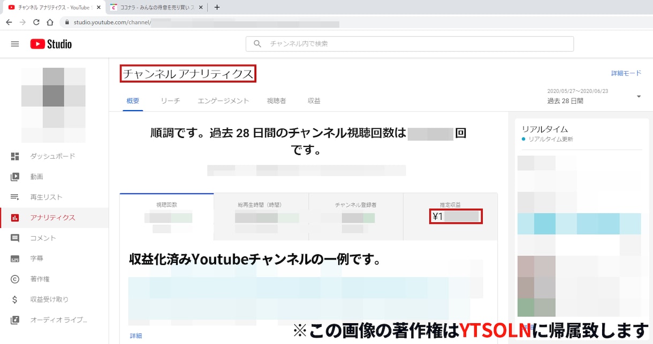This screenshot has width=653, height=344.
Task: Open 字幕 in the sidebar
Action: point(54,258)
